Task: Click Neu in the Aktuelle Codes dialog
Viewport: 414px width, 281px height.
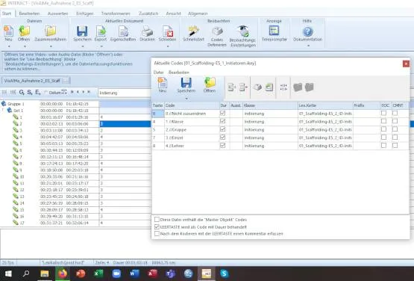Action: point(162,83)
